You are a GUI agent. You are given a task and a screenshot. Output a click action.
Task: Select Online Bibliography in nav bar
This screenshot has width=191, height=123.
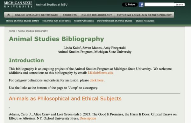click(97, 15)
